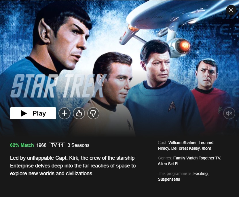Screen dimensions: 239x197
Task: Click the TV-14 maturity rating badge
Action: pos(57,145)
